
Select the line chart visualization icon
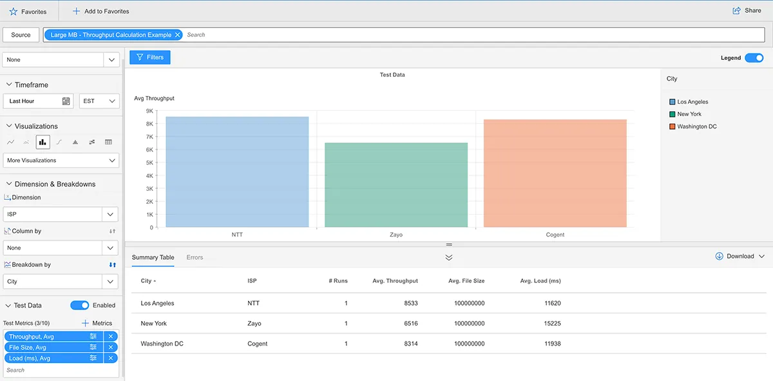10,142
